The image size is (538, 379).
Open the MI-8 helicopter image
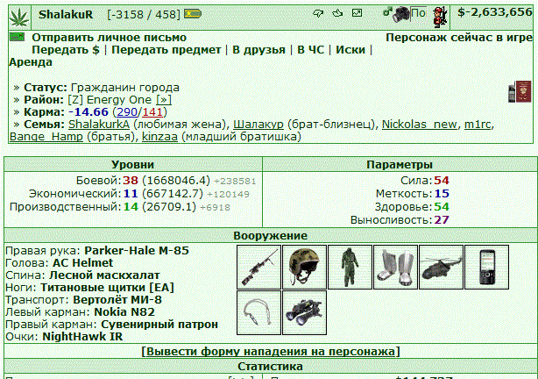[x=442, y=267]
